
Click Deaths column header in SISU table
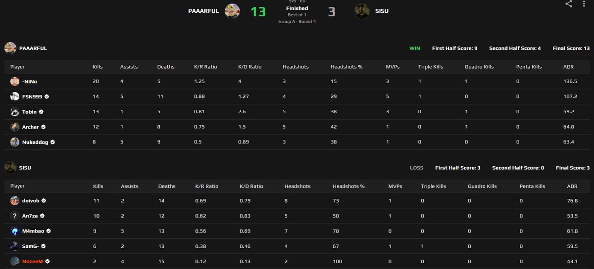pos(167,186)
